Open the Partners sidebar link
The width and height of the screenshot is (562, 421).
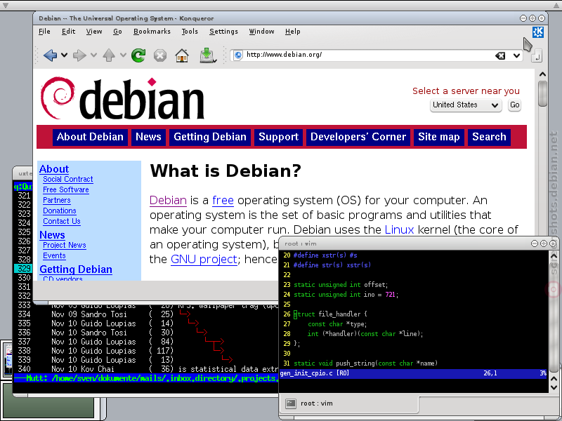point(57,200)
